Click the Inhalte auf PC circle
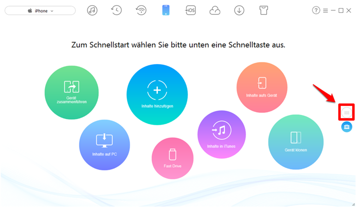The height and width of the screenshot is (207, 356). [x=104, y=145]
